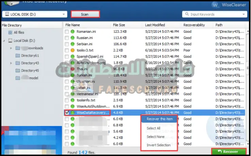The height and width of the screenshot is (156, 251).
Task: Click Poor recoverability value for toolsv3.txt
Action: [x=187, y=50]
